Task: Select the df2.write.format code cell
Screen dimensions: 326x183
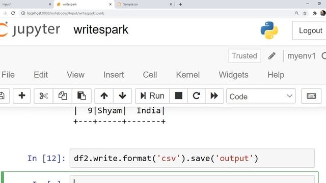Action: coord(193,158)
